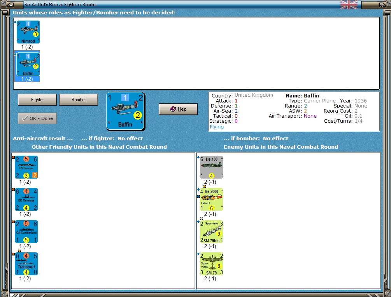Click the large Baffin counter preview

click(125, 111)
